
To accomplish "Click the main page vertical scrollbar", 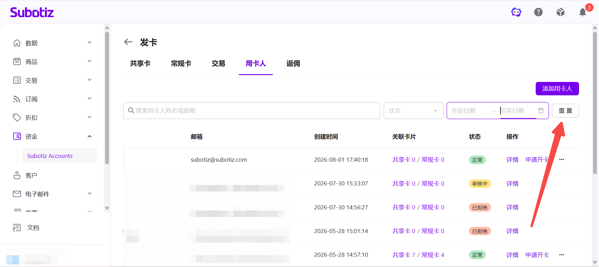I will click(595, 103).
